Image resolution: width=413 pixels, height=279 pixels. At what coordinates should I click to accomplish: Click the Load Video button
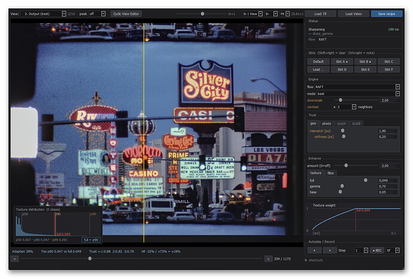353,14
